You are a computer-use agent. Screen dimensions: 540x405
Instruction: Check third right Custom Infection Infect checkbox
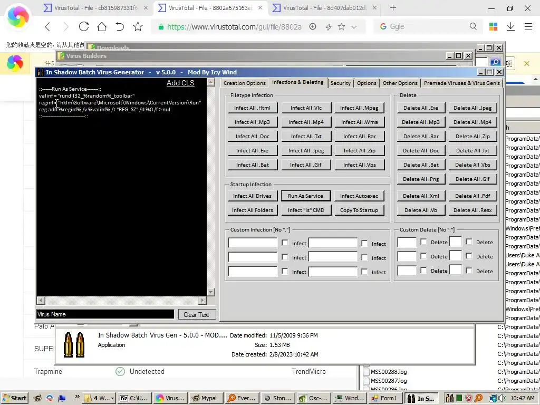(364, 272)
